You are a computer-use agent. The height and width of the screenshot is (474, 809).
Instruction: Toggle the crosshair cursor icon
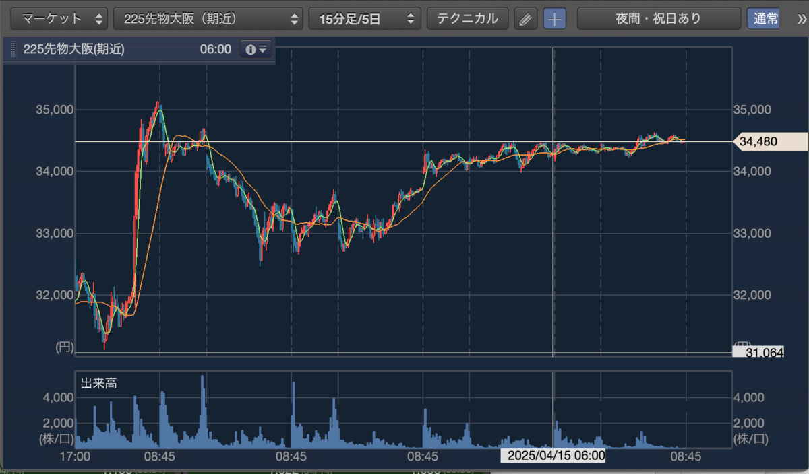(555, 19)
